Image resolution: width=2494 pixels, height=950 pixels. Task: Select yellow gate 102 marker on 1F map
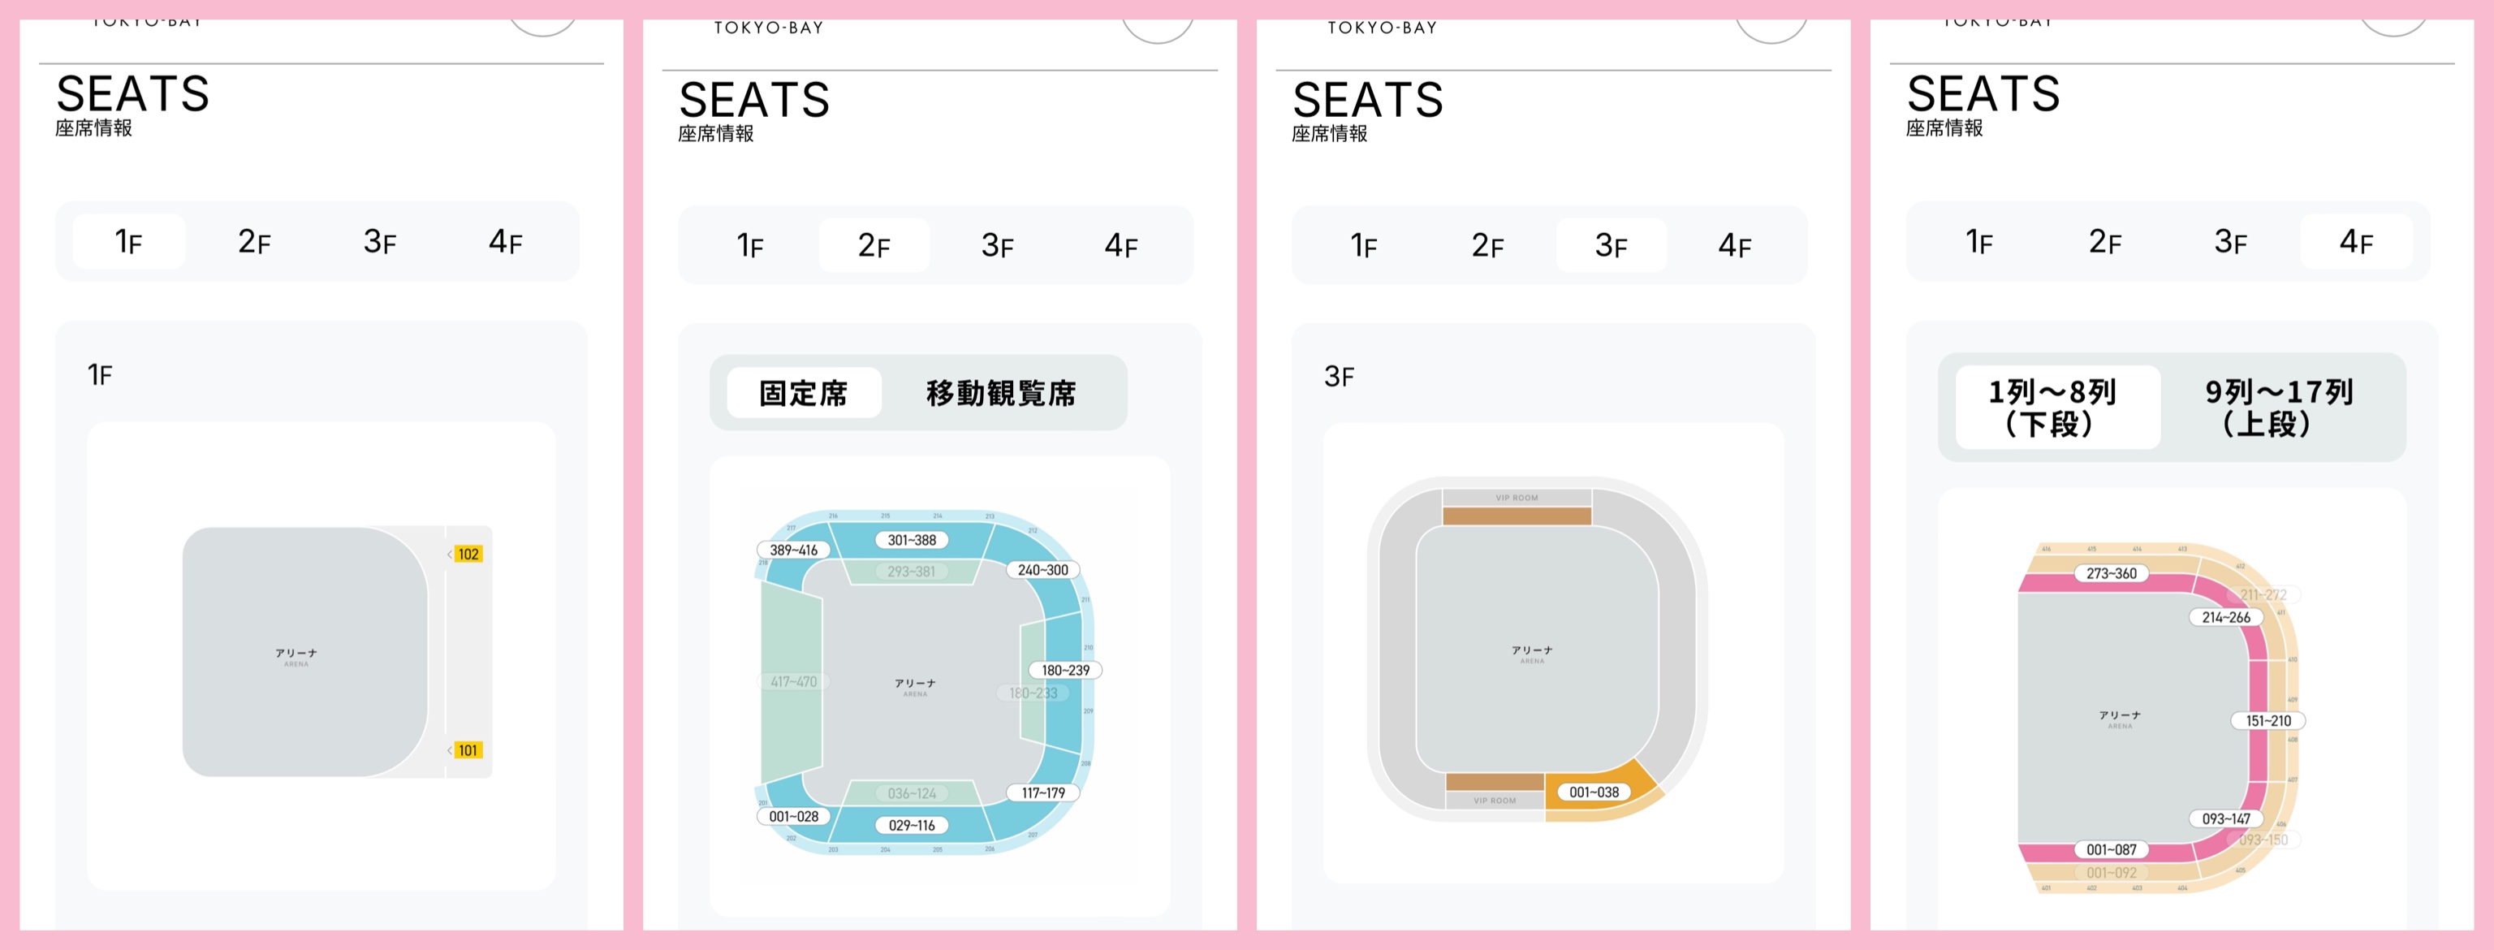(x=468, y=554)
